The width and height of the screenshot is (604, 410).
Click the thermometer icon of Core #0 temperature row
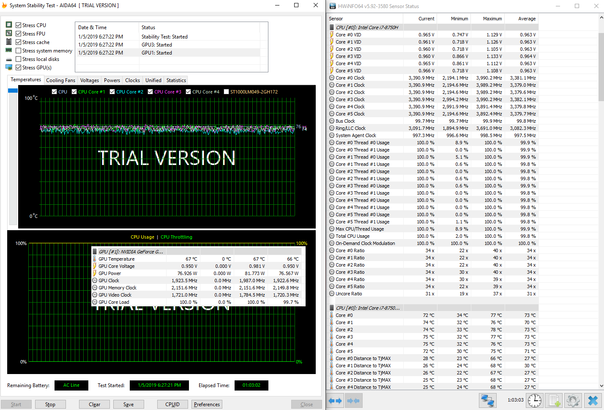(x=332, y=315)
